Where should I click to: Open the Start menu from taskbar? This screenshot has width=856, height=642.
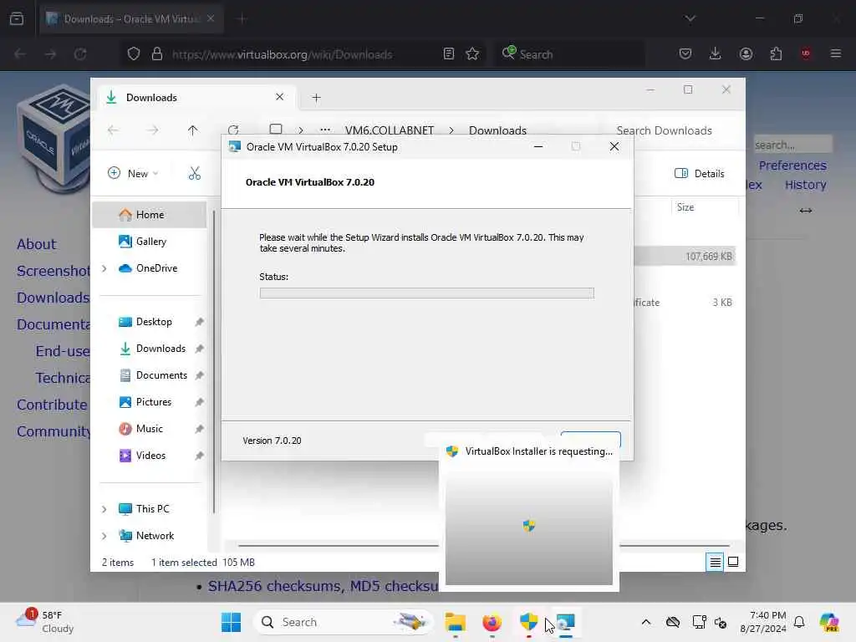[x=231, y=622]
